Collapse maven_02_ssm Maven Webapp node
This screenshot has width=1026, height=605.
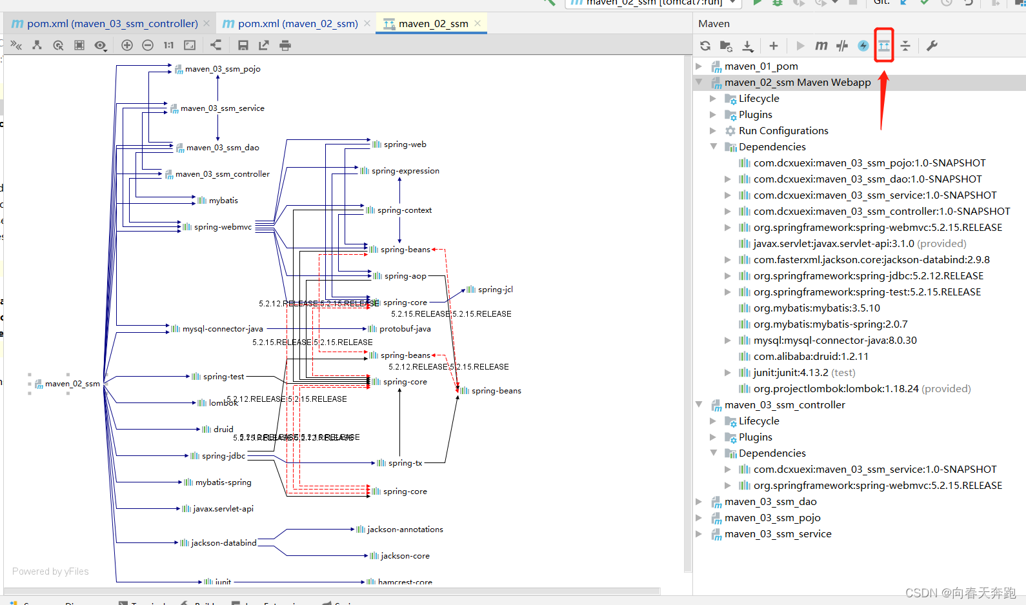click(699, 83)
